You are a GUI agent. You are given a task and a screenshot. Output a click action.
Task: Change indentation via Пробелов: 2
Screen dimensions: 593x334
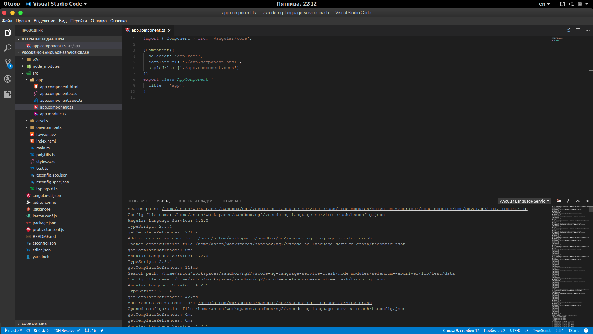(494, 331)
